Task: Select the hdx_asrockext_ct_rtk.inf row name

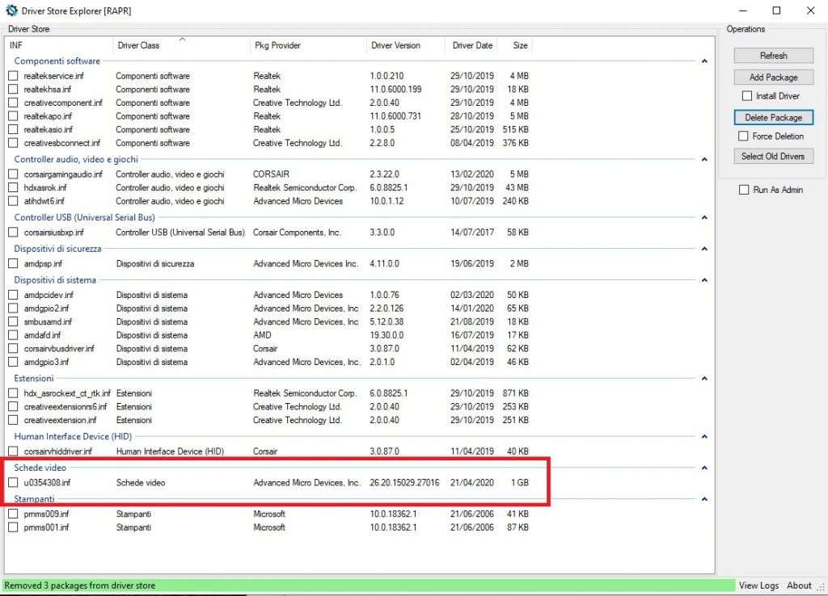Action: coord(67,393)
